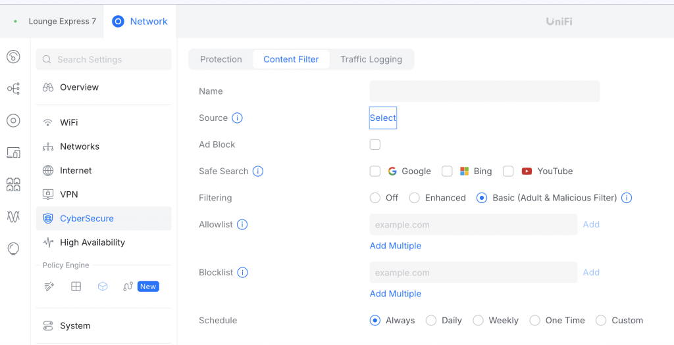Click the System toggles icon

pos(48,326)
